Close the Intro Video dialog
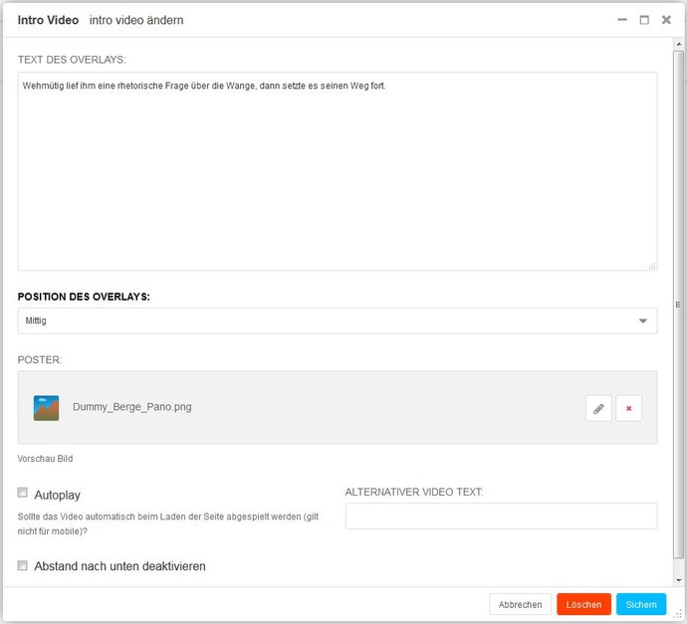This screenshot has width=687, height=624. pyautogui.click(x=666, y=20)
